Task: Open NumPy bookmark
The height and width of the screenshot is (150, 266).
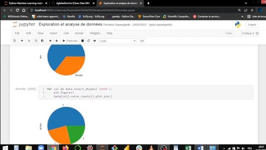Action: tap(69, 17)
